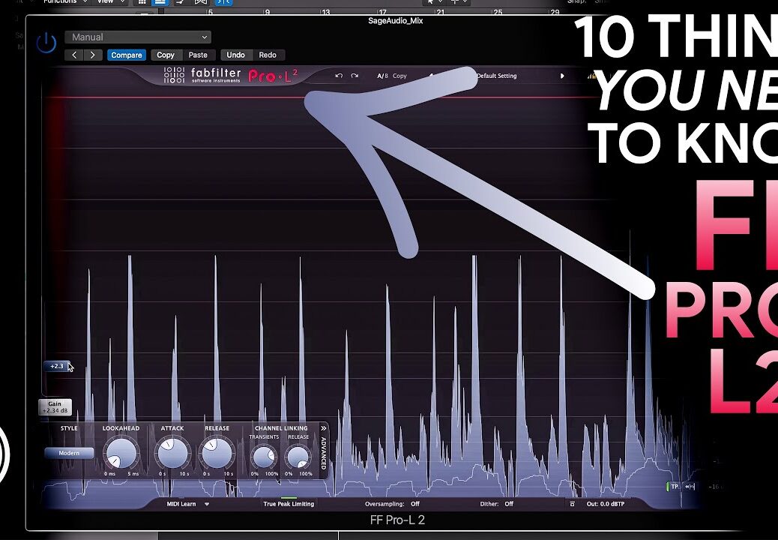Image resolution: width=778 pixels, height=540 pixels.
Task: Click the Release knob next to Attack
Action: tap(217, 453)
